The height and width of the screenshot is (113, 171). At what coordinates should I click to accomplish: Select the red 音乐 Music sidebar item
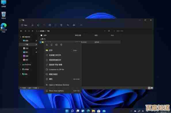(x=26, y=60)
